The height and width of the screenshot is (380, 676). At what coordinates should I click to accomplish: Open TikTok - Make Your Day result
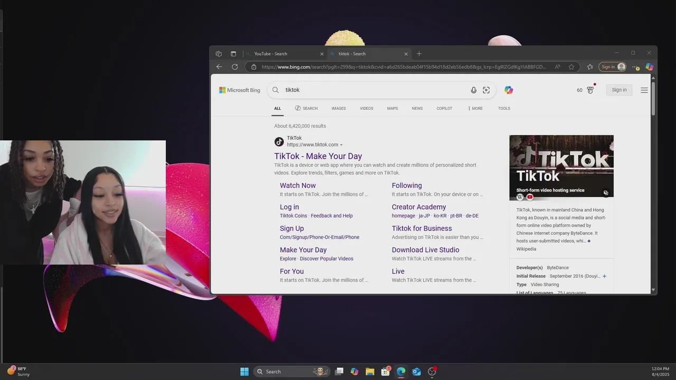click(x=318, y=156)
